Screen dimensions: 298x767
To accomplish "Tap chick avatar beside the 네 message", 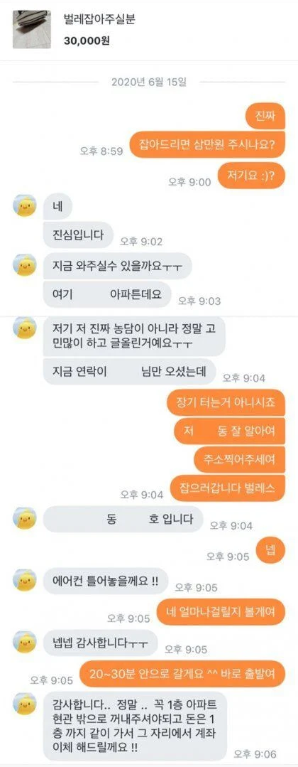I will click(24, 205).
